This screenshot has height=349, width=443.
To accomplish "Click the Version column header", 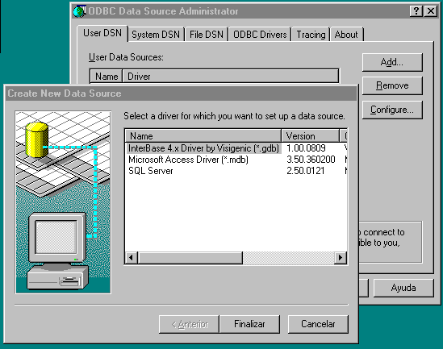I will click(x=310, y=136).
